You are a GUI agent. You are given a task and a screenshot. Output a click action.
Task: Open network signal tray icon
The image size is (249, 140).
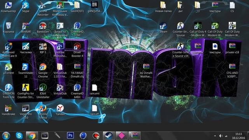pos(226,136)
